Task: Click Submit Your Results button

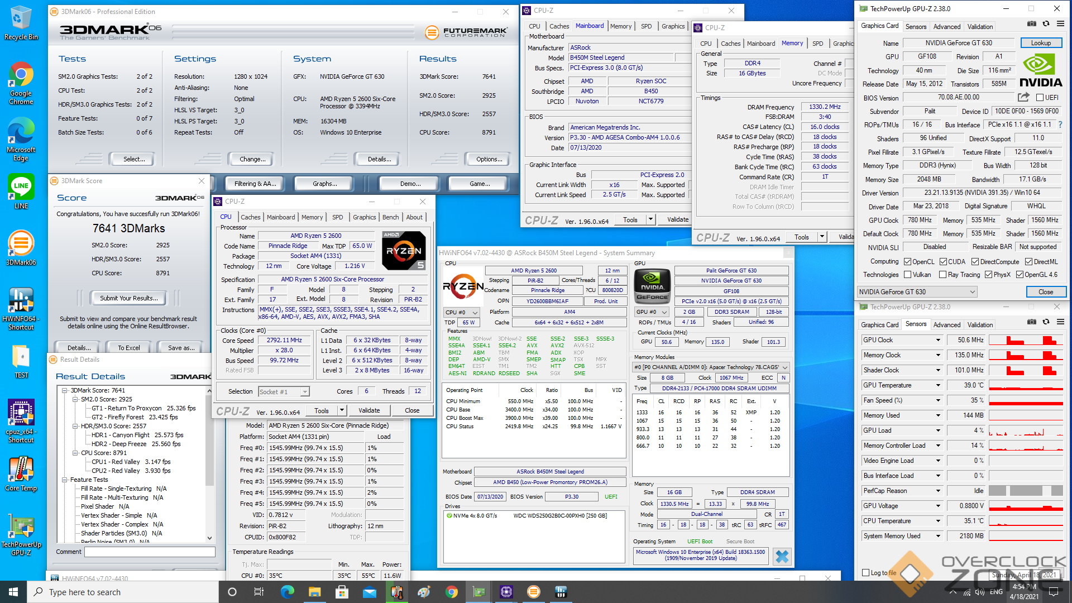Action: click(129, 298)
